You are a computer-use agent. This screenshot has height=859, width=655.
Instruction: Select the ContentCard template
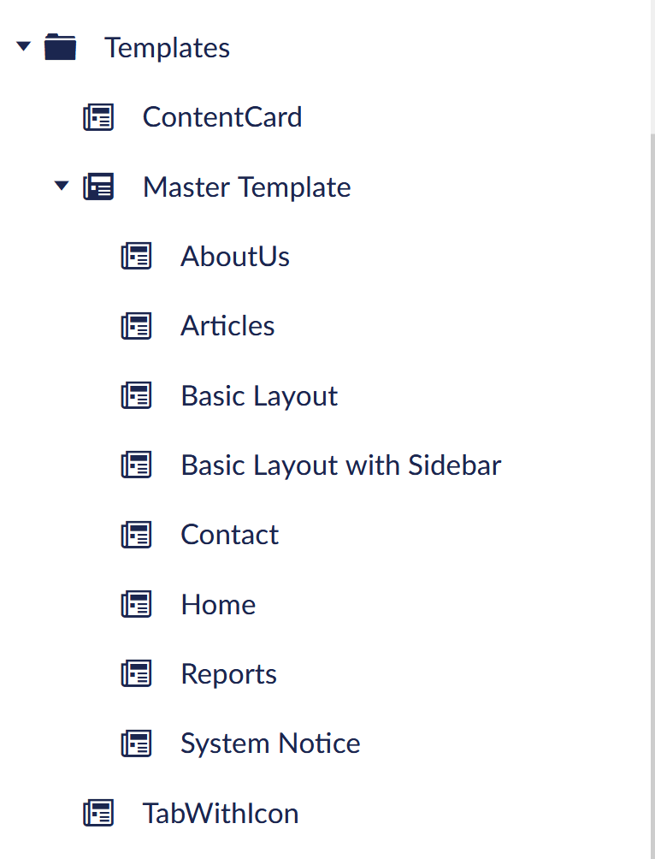(x=222, y=117)
